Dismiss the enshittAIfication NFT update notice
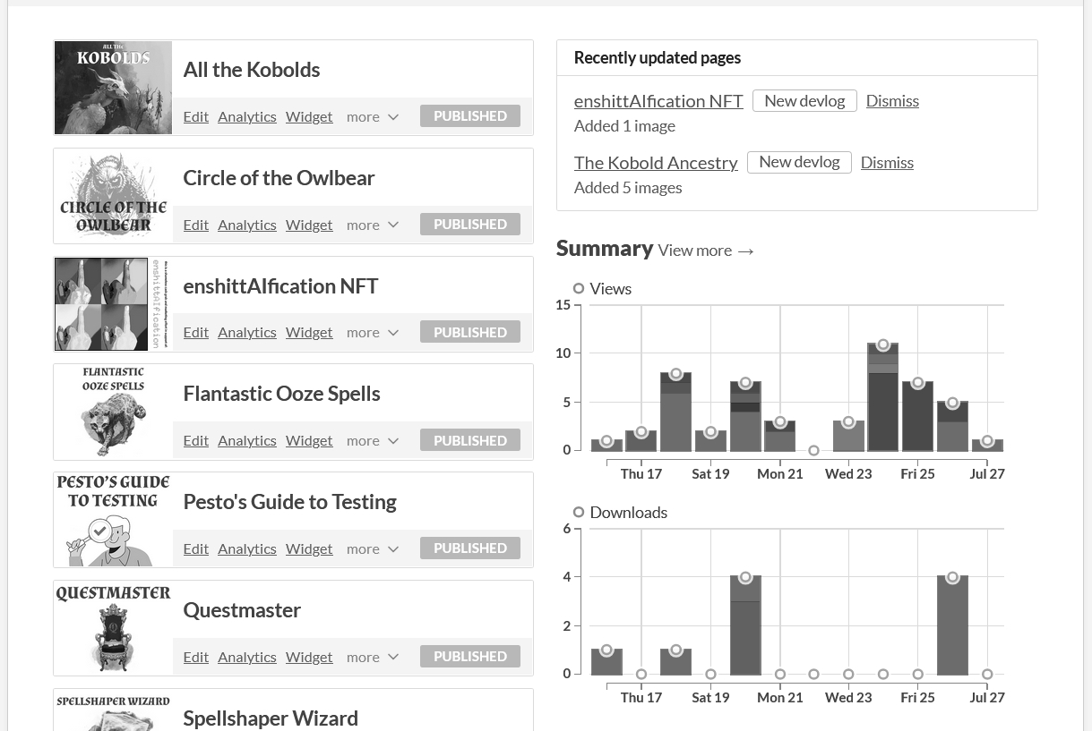Image resolution: width=1092 pixels, height=731 pixels. 892,101
